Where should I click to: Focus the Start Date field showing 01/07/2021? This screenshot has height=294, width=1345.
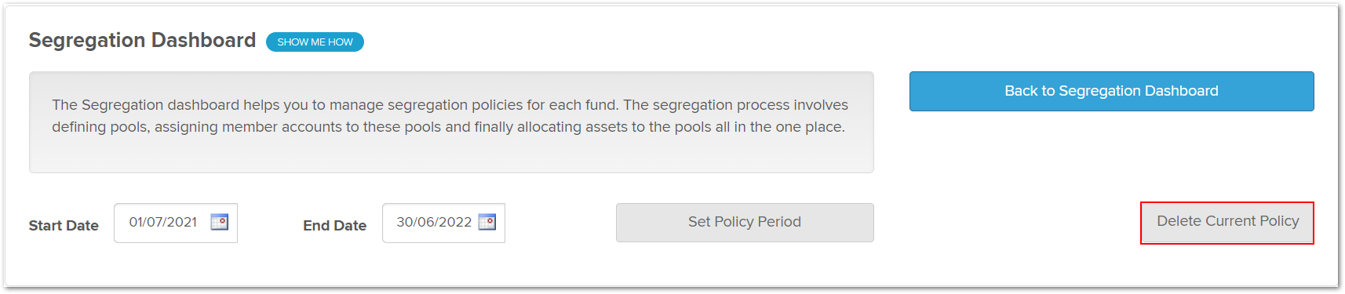tap(176, 223)
